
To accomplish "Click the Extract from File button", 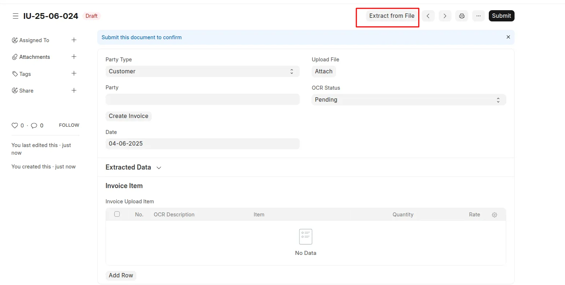I will coord(392,16).
